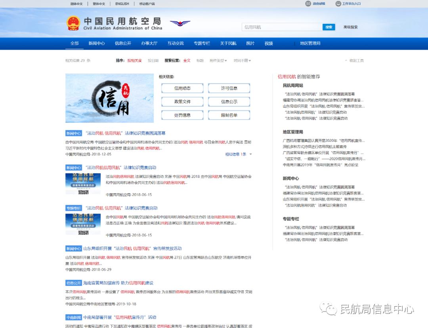This screenshot has height=328, width=428.
Task: Open the 限制名单 related link button
Action: pos(229,115)
